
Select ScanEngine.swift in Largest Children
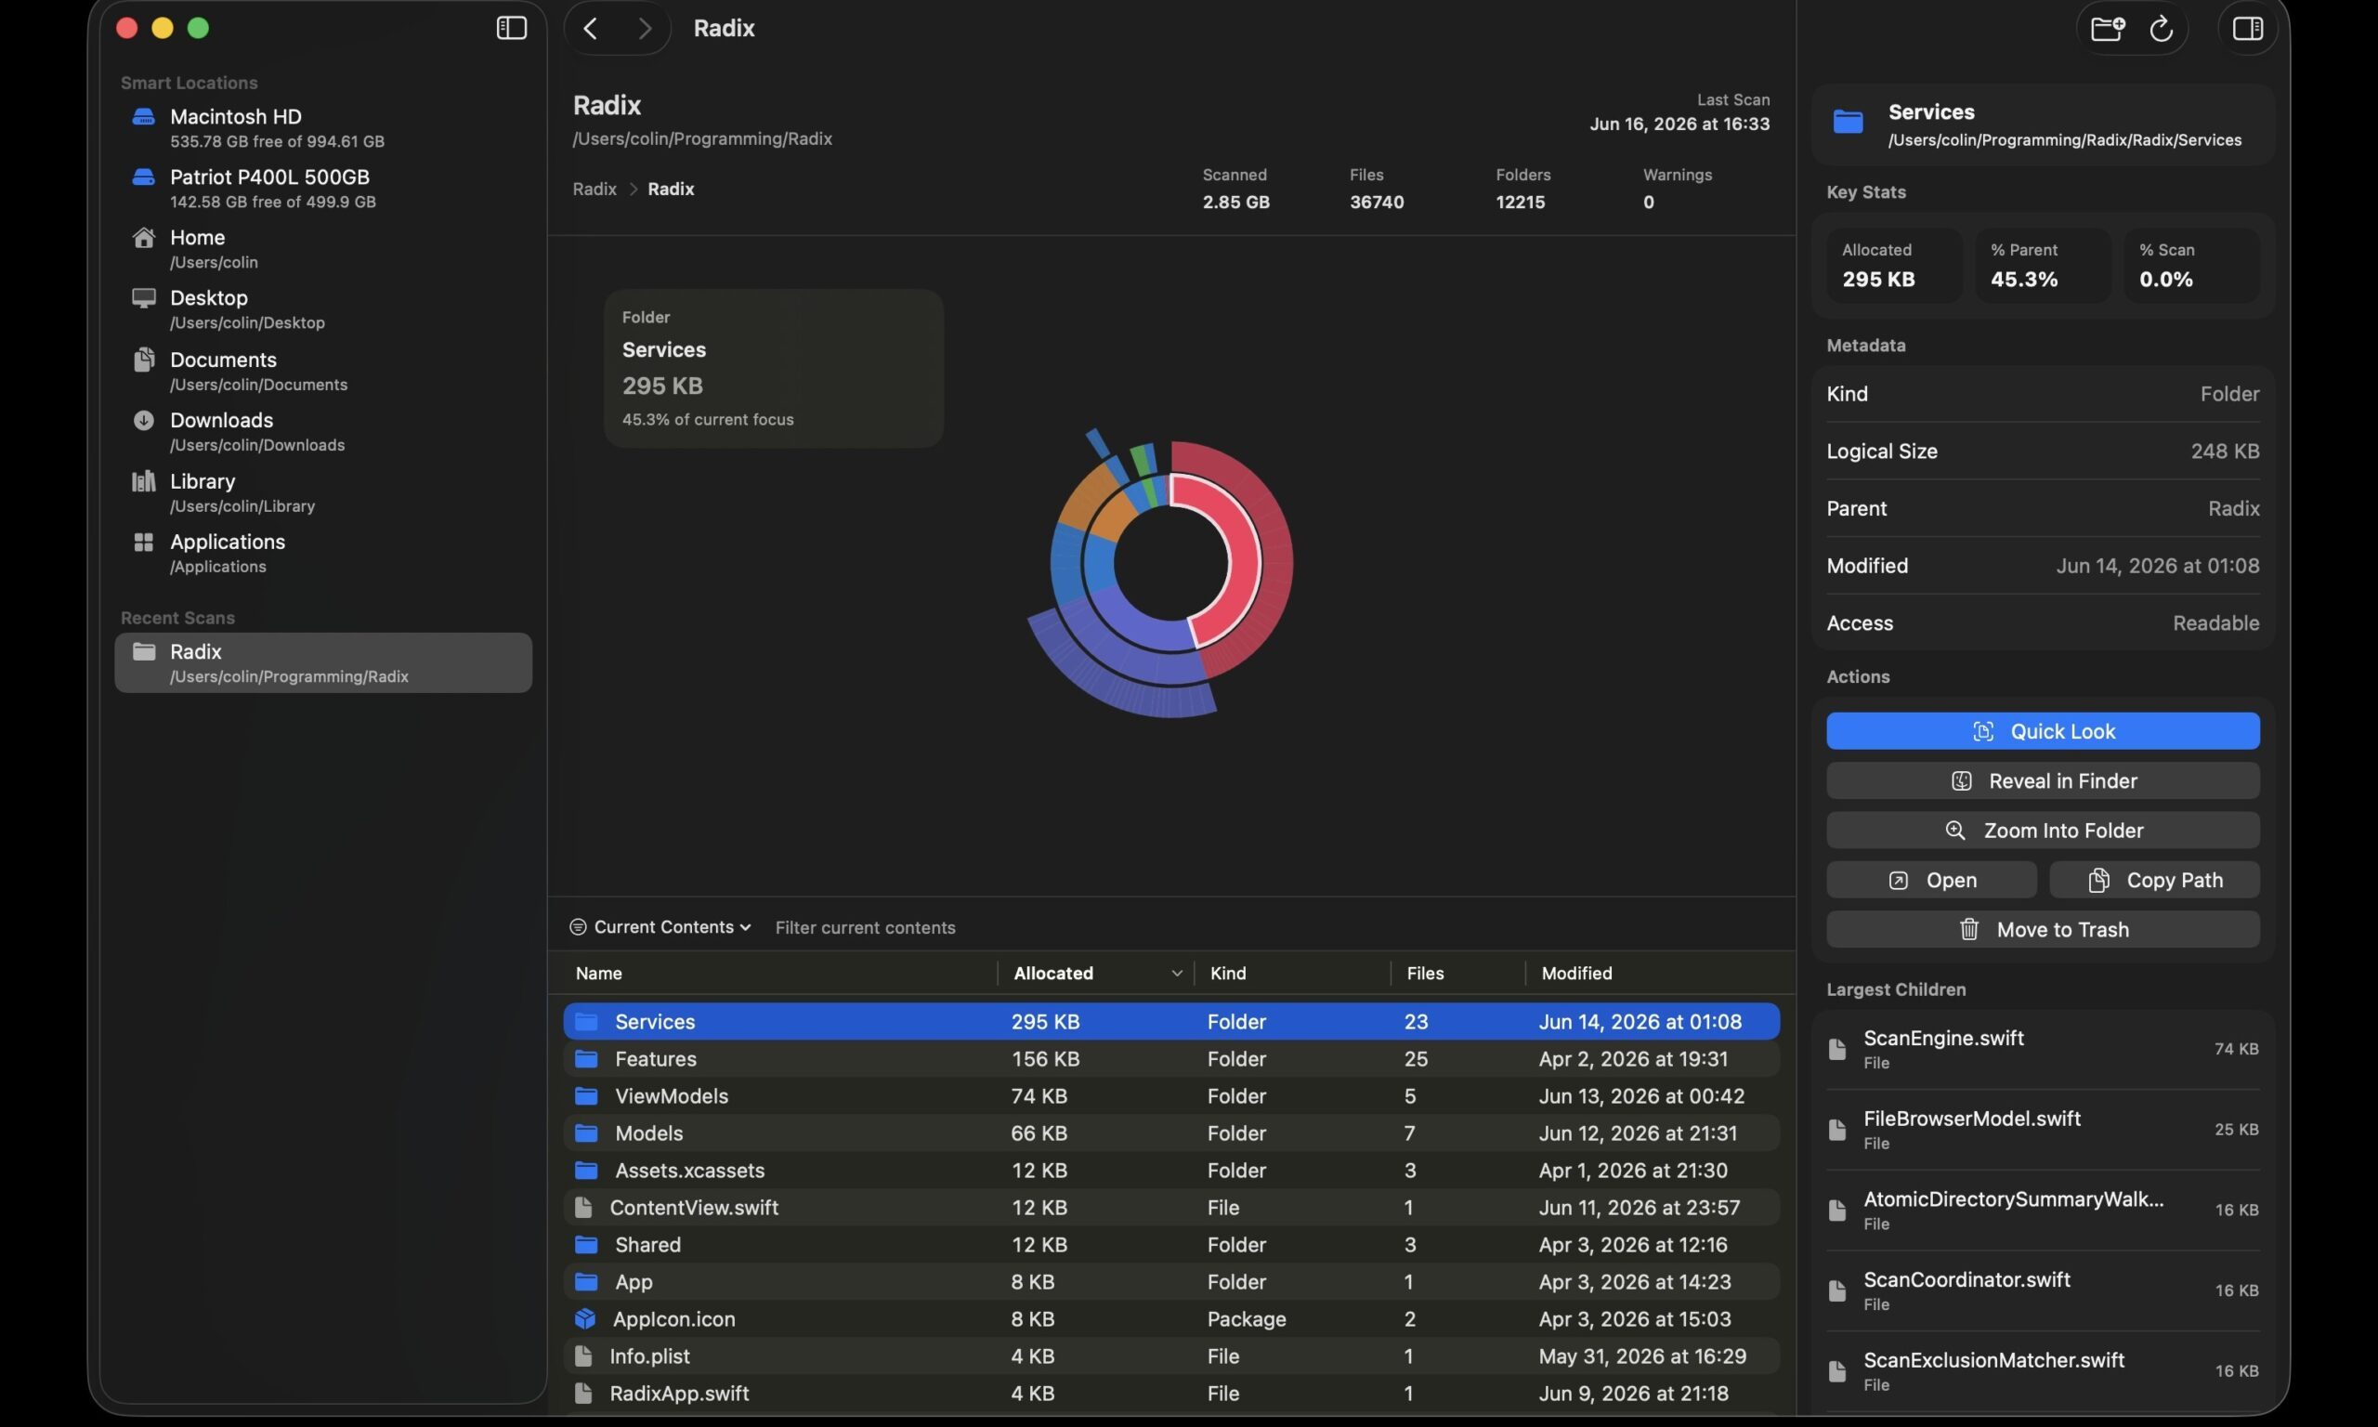tap(2043, 1049)
